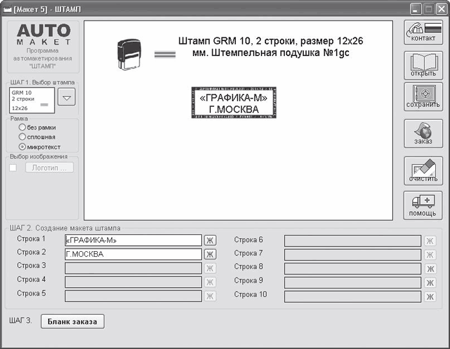Expand the stamp selection dropdown arrow

coord(67,97)
